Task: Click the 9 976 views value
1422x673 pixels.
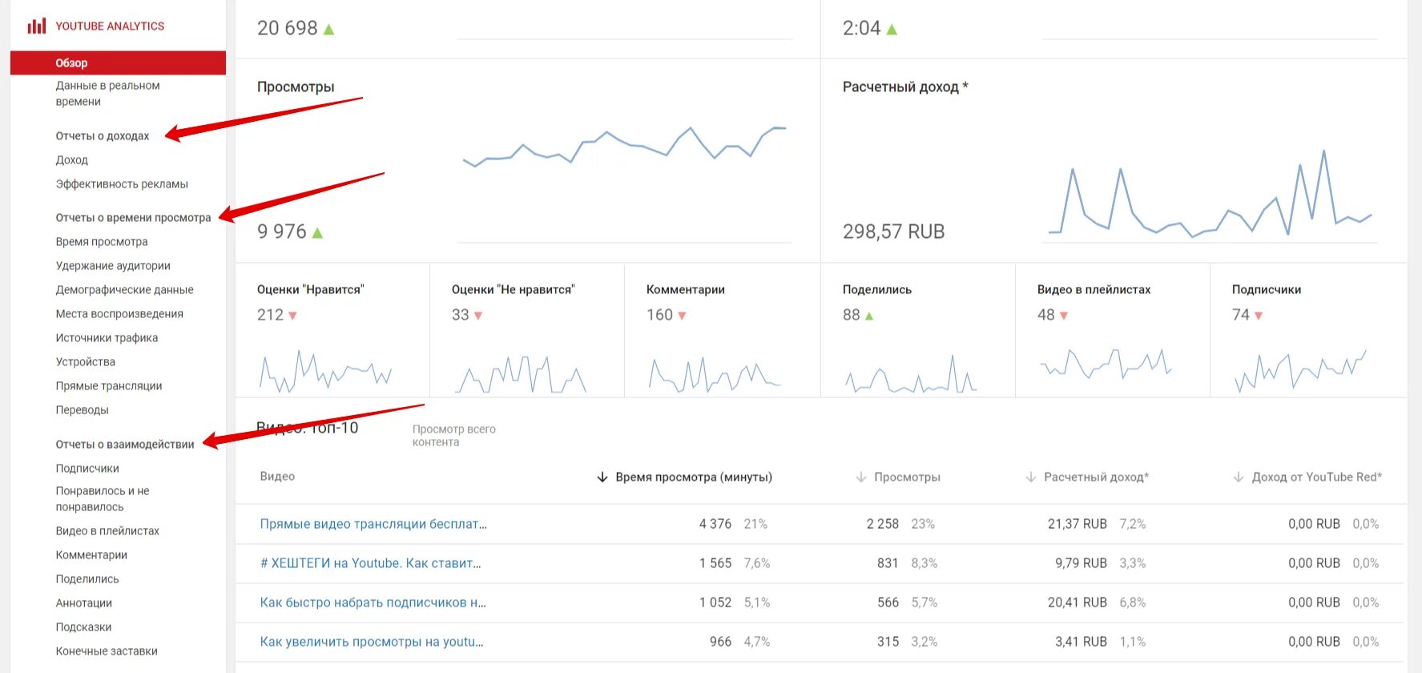Action: (x=281, y=232)
